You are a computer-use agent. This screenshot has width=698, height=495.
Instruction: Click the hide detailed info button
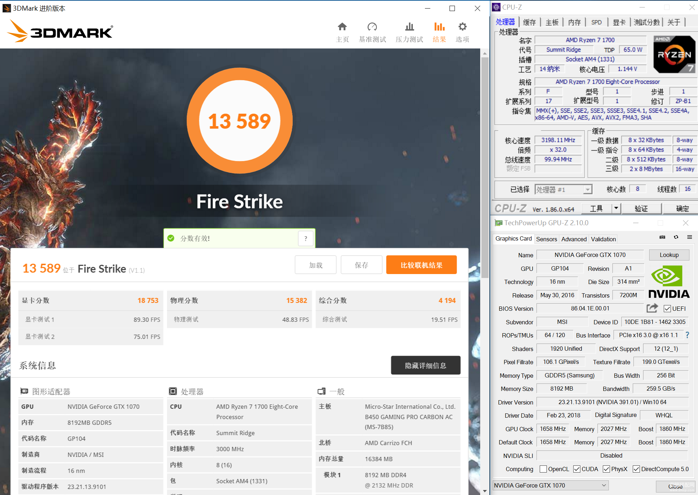(426, 365)
